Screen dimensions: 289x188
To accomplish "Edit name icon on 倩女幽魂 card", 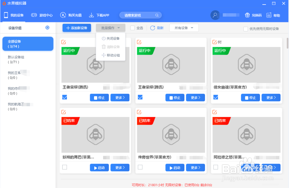I will point(215,42).
